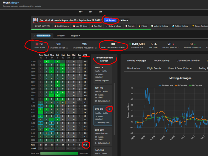Open Rolling History
208x156 pixels.
pyautogui.click(x=180, y=26)
